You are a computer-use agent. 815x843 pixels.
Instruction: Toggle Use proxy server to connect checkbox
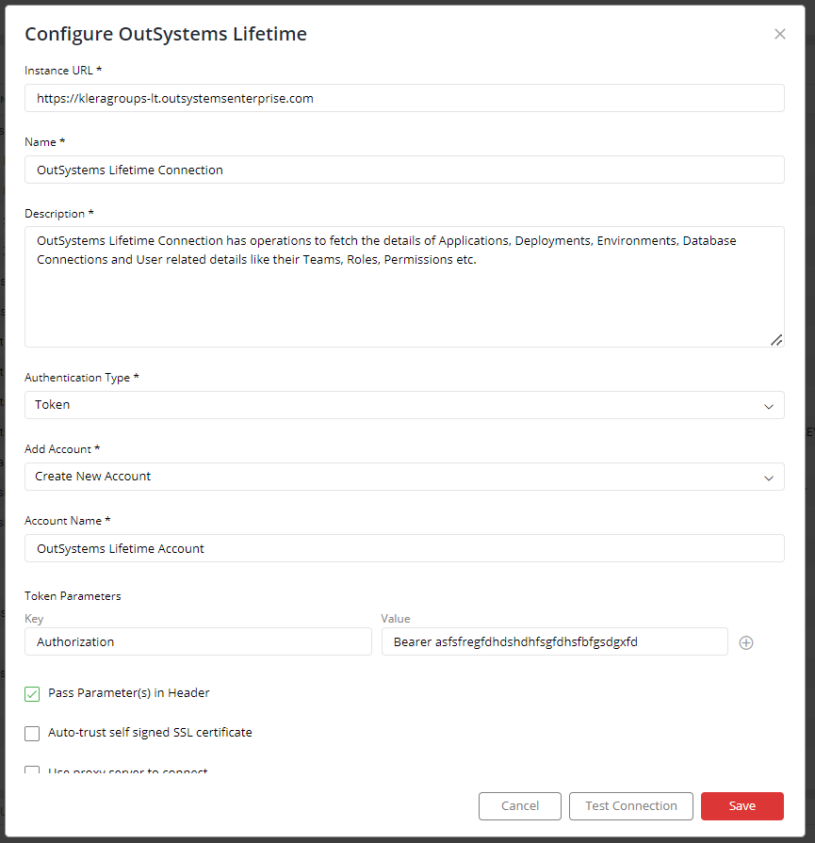point(32,770)
